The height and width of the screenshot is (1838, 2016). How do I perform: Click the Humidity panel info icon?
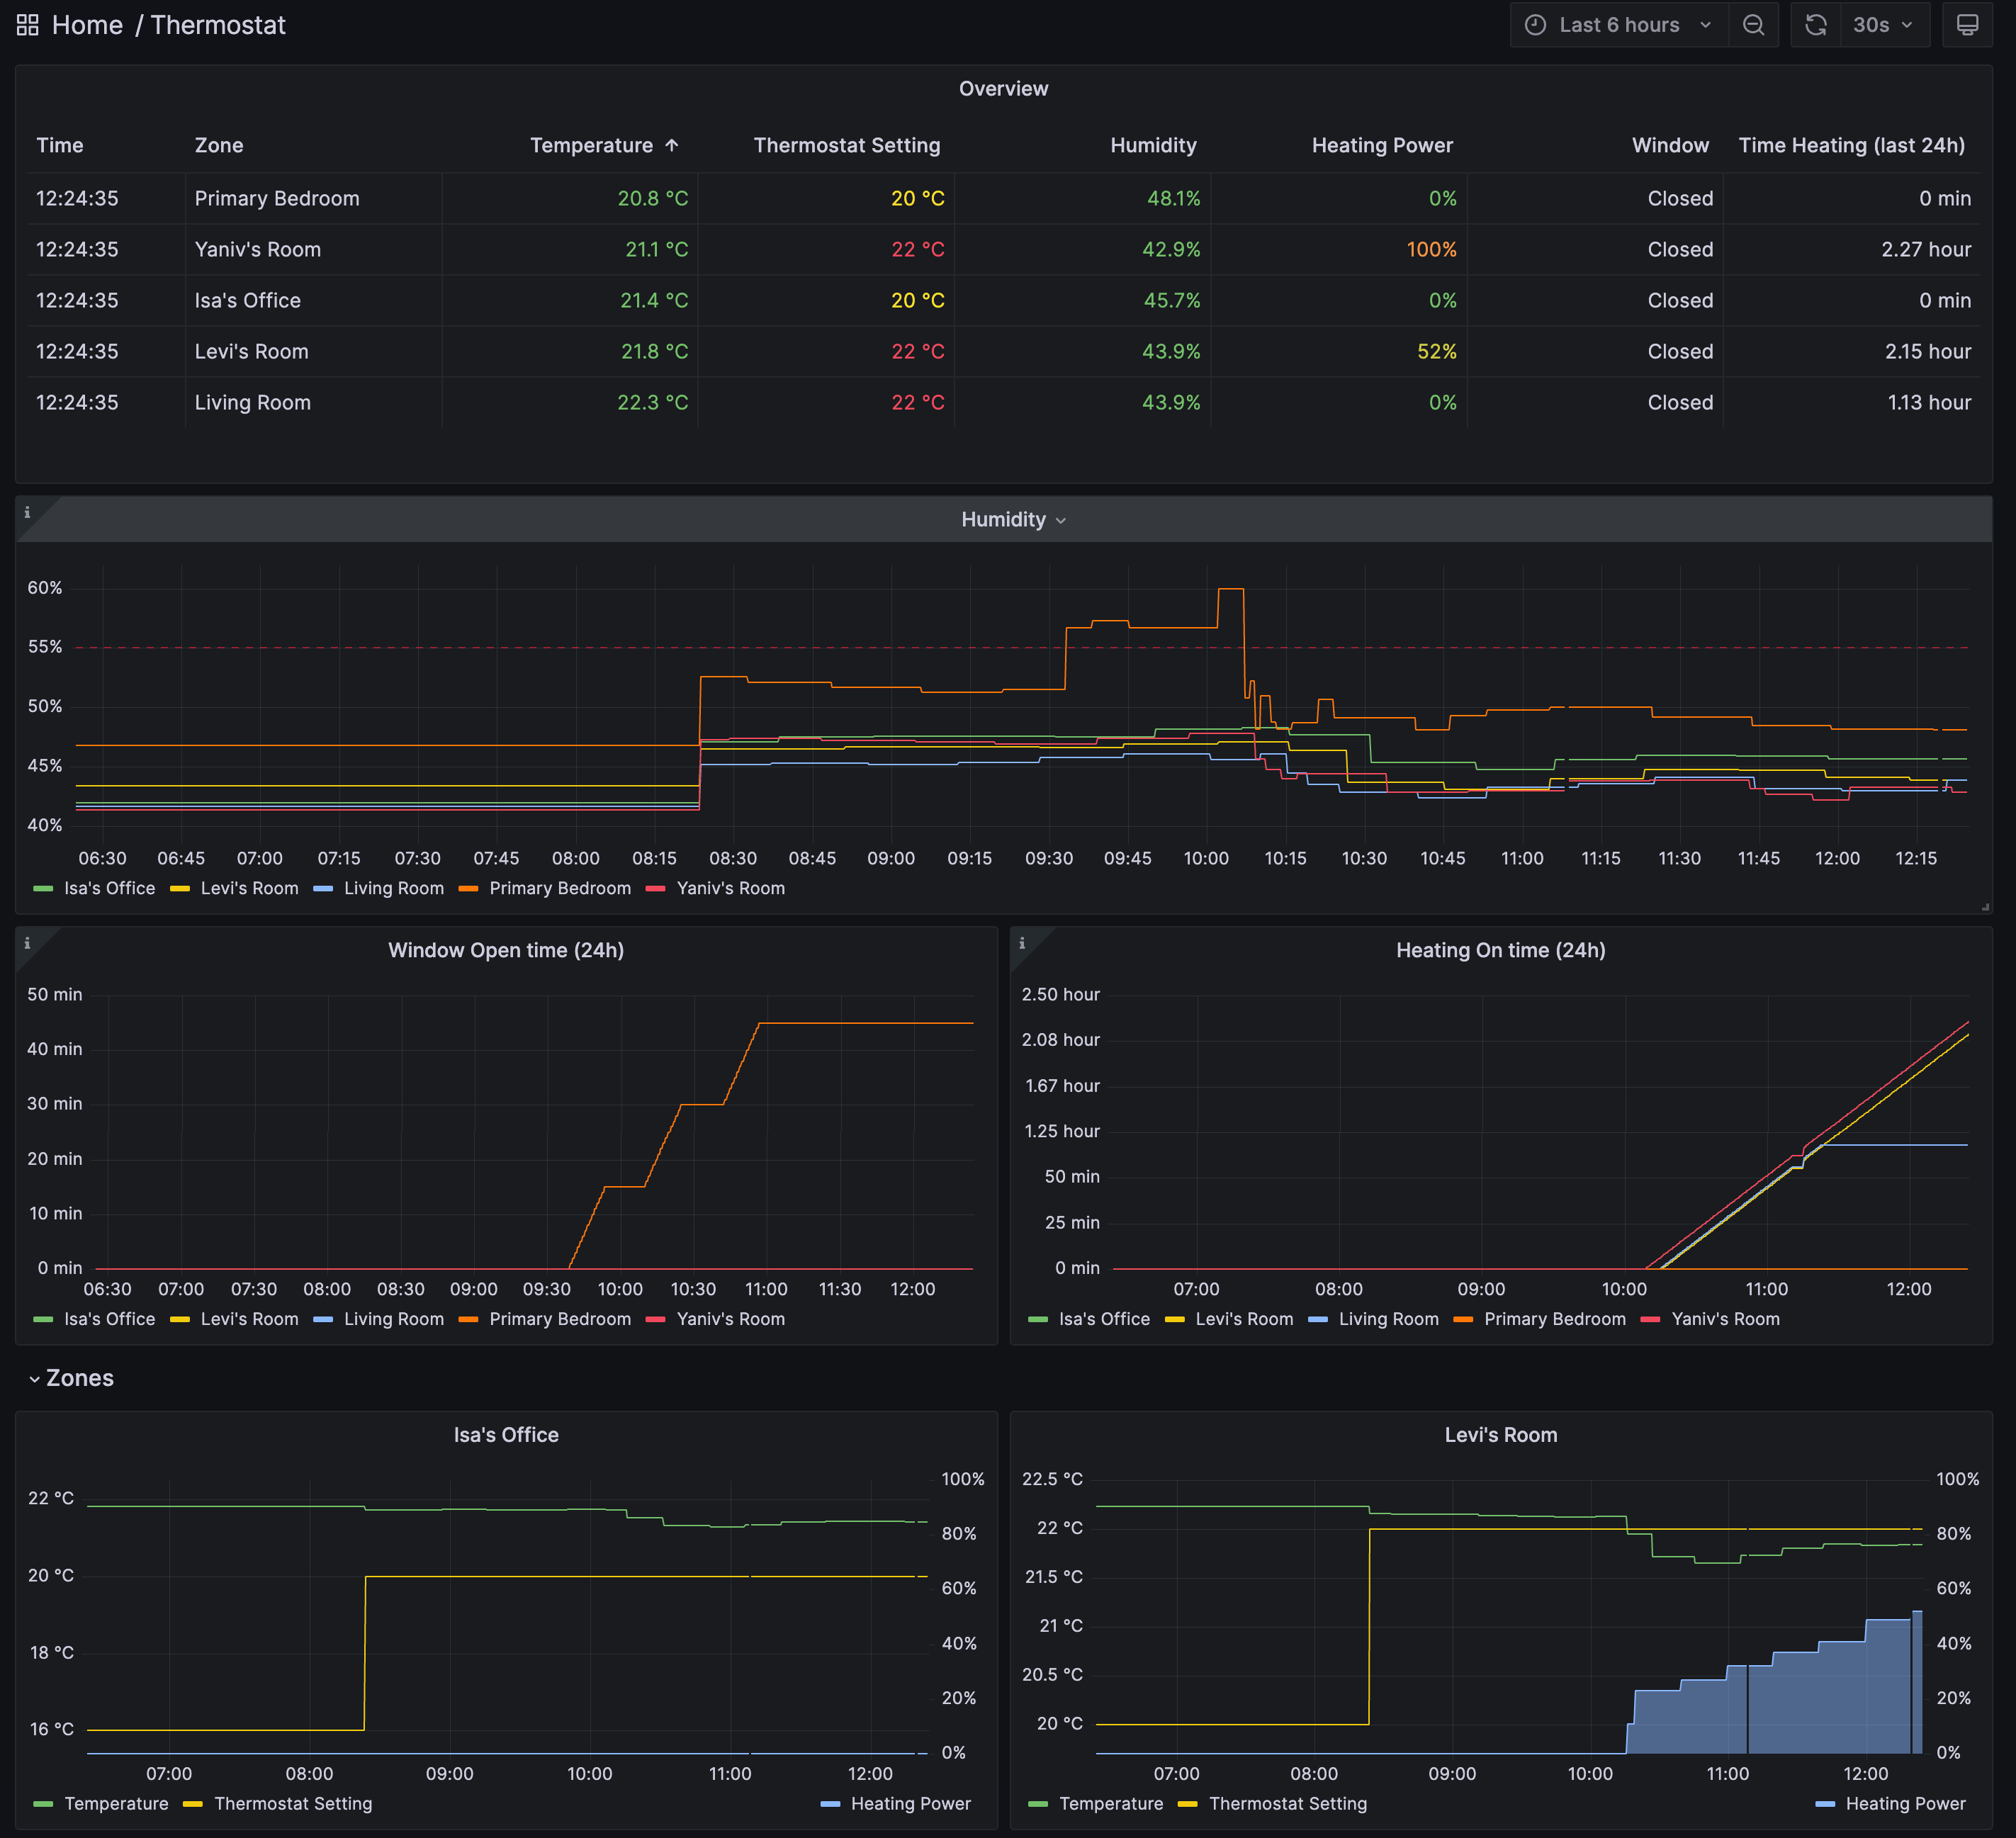point(27,512)
